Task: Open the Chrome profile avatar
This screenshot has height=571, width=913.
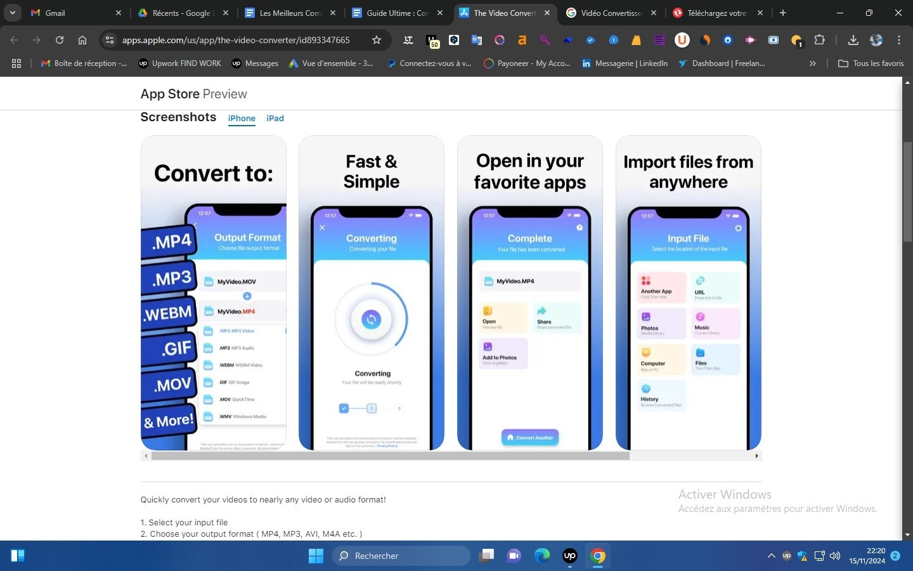Action: 876,40
